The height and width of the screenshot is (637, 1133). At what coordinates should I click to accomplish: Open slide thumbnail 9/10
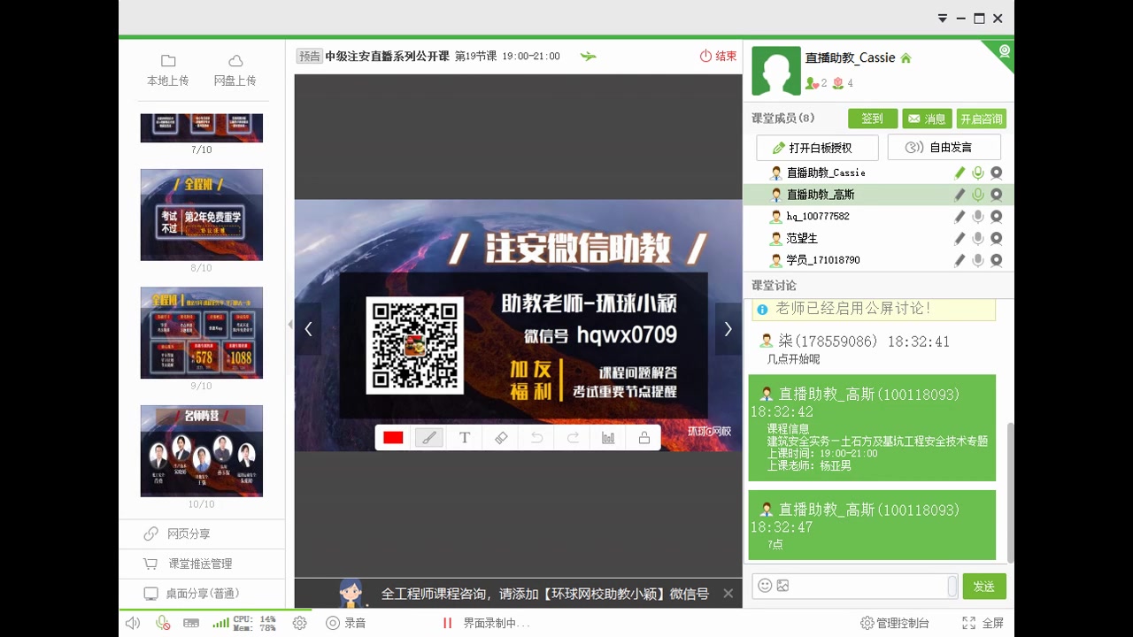coord(201,333)
